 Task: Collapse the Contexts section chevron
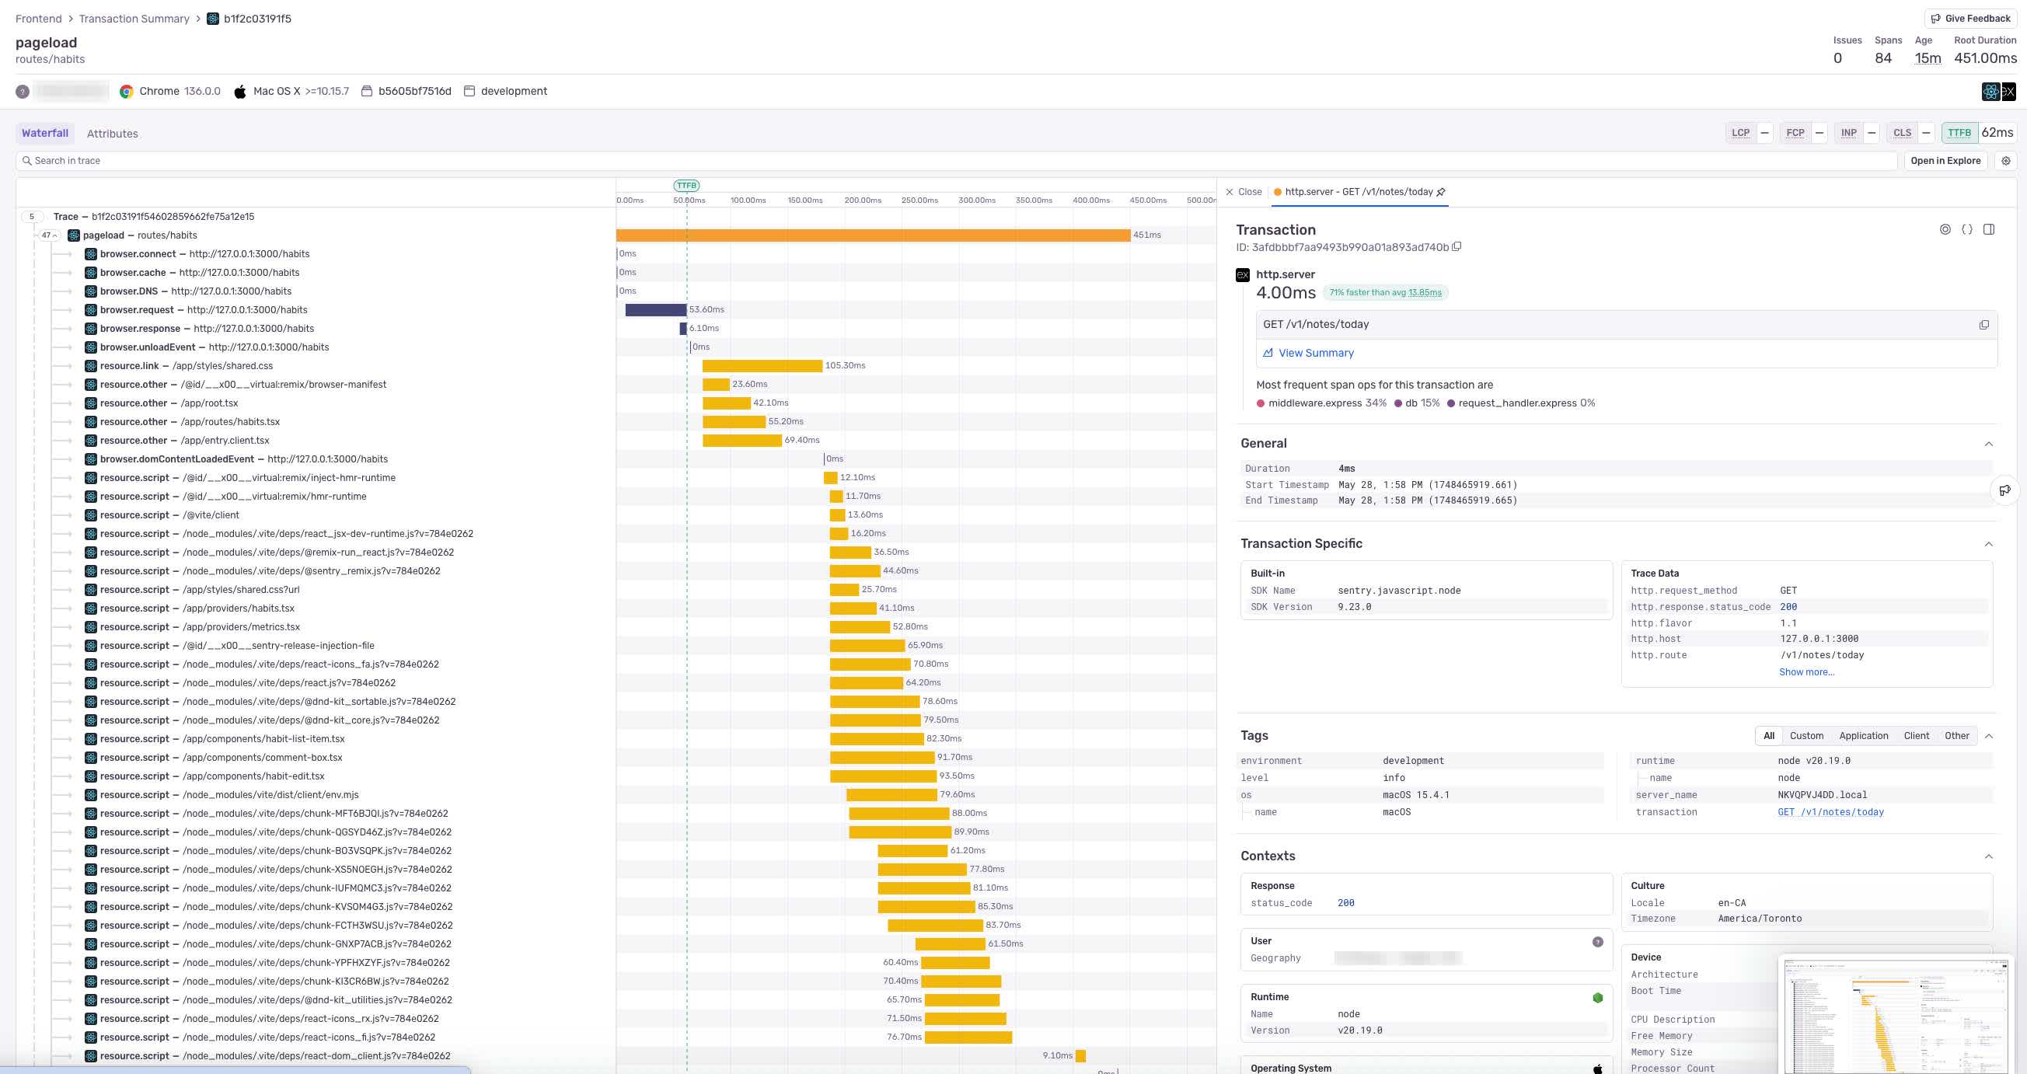coord(1987,856)
